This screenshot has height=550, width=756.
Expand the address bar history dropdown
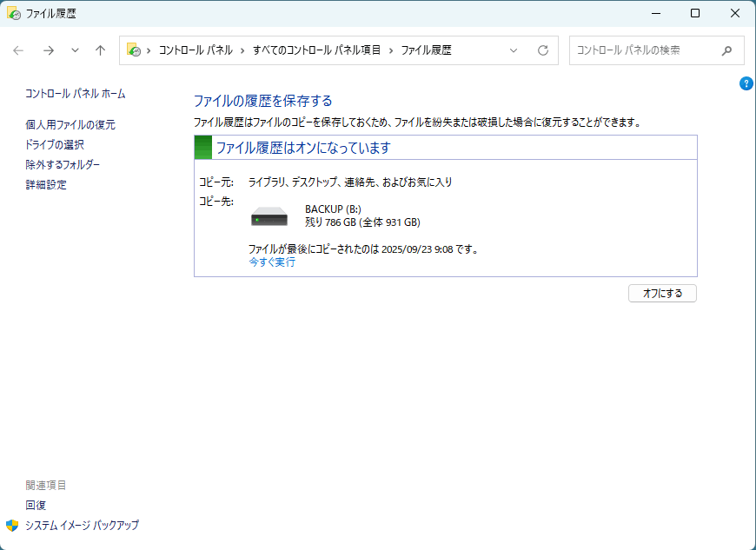click(x=514, y=50)
